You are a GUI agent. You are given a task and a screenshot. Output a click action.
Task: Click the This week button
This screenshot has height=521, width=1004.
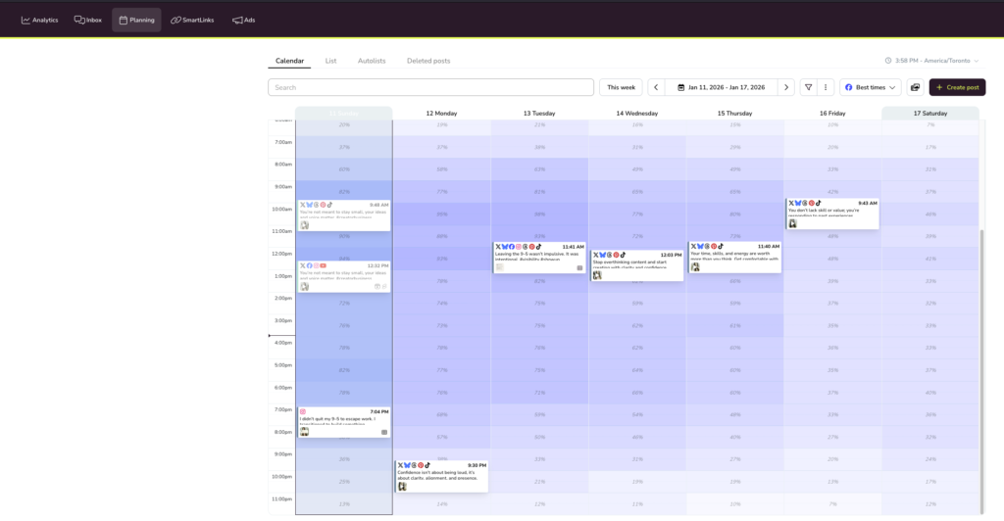[x=621, y=87]
